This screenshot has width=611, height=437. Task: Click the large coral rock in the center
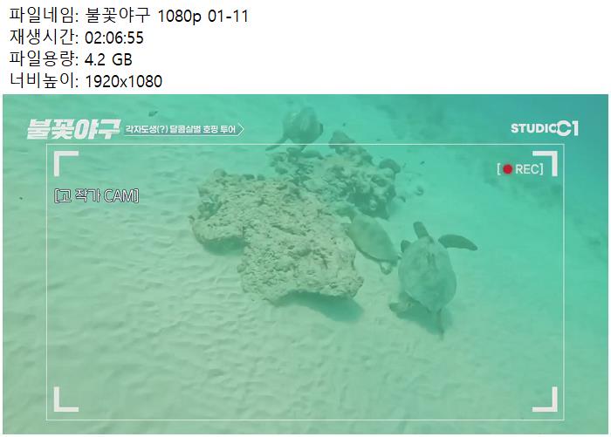(278, 236)
